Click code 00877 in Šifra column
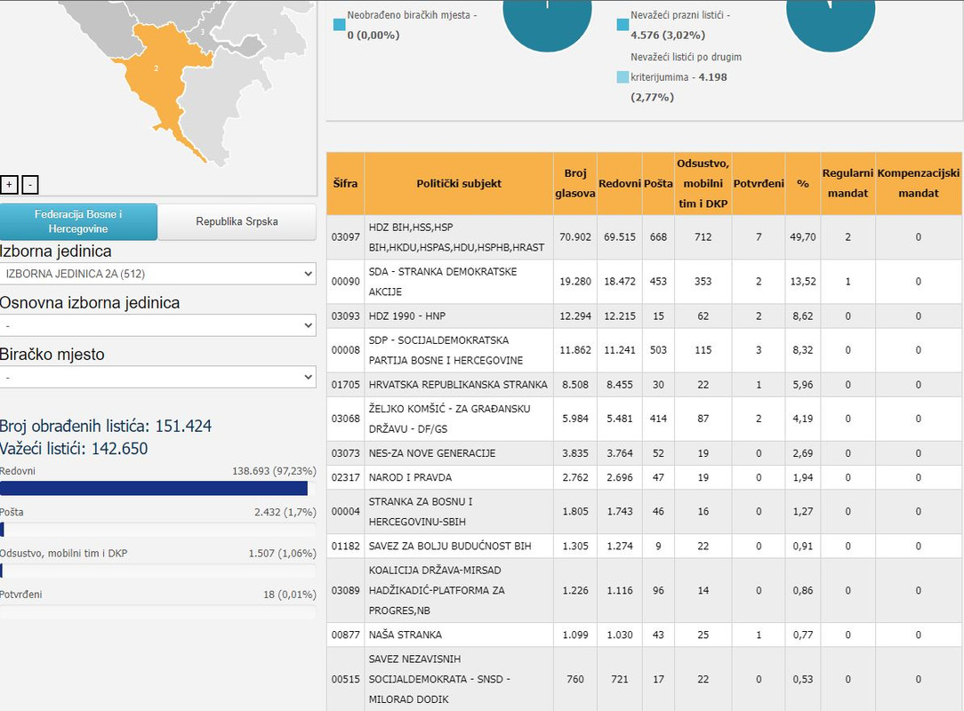 pyautogui.click(x=346, y=635)
